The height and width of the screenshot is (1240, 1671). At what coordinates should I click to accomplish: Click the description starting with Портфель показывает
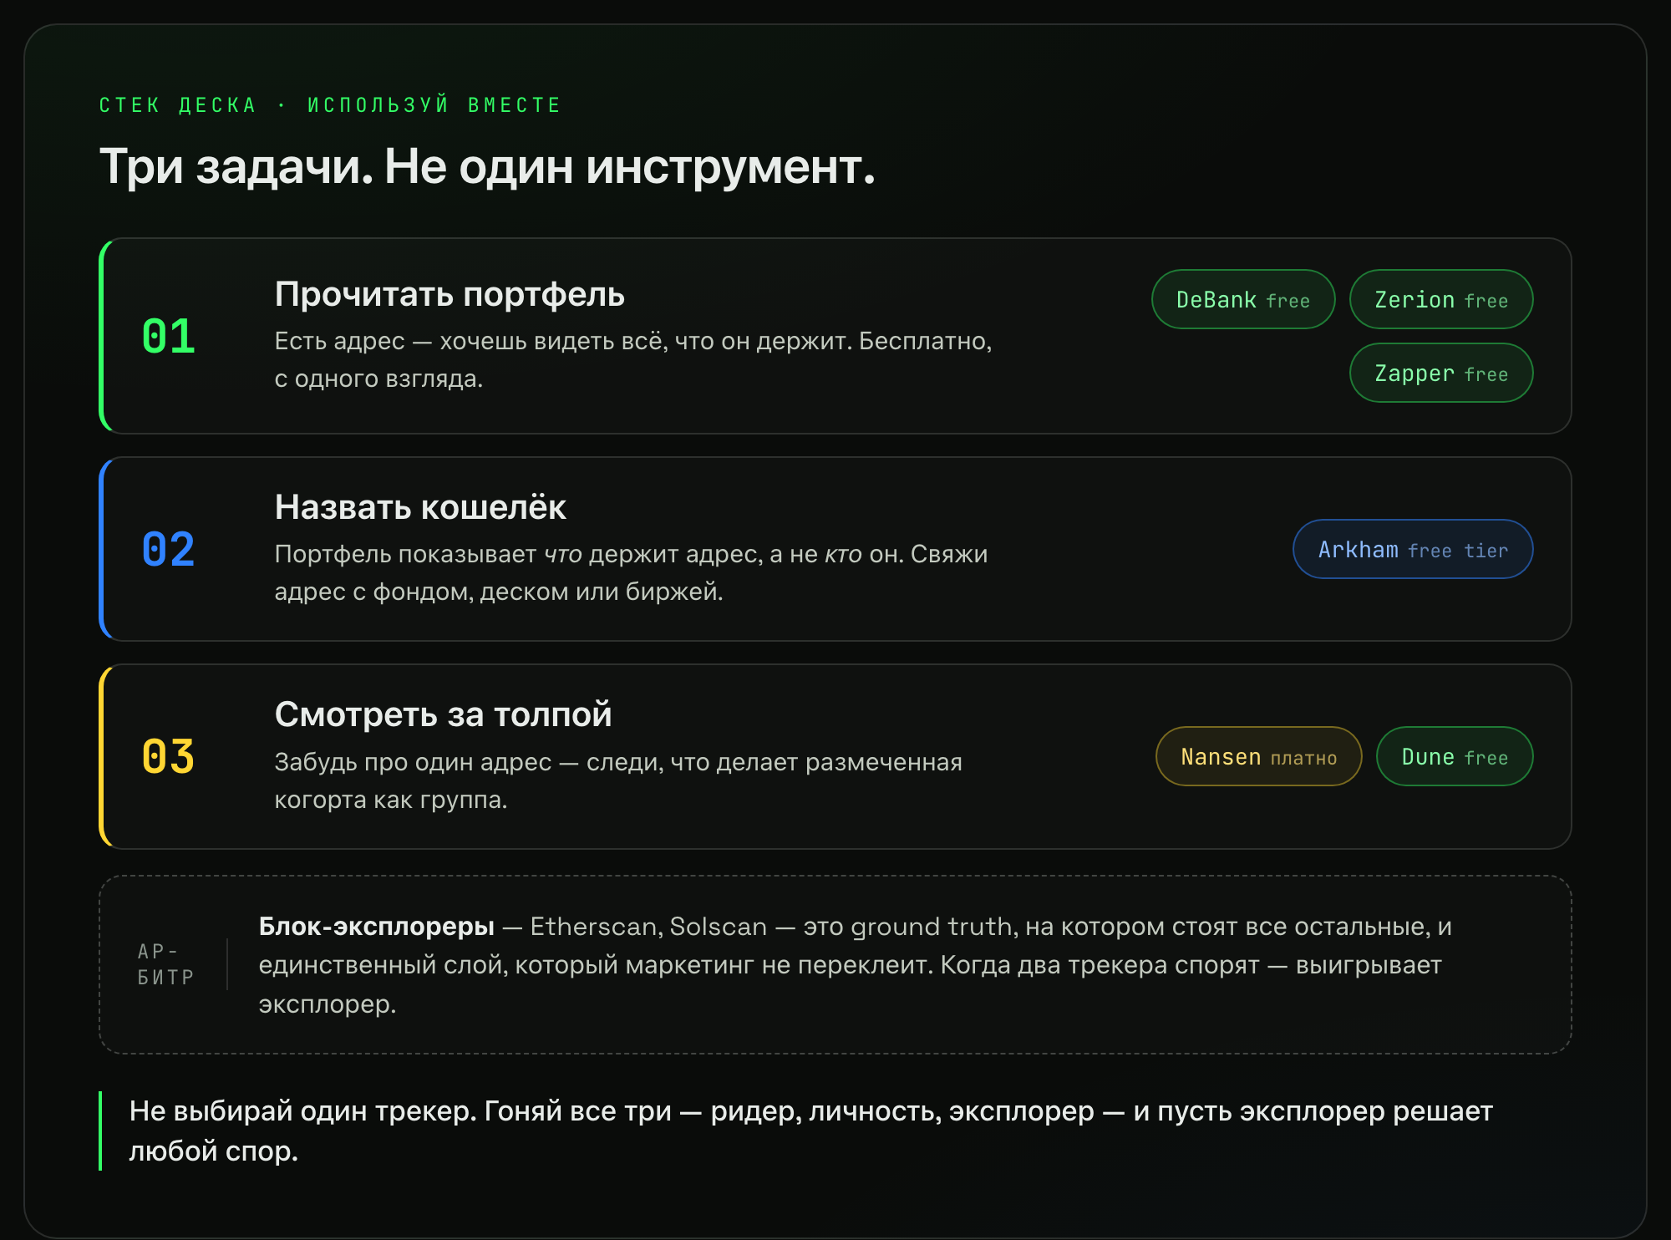click(x=631, y=572)
